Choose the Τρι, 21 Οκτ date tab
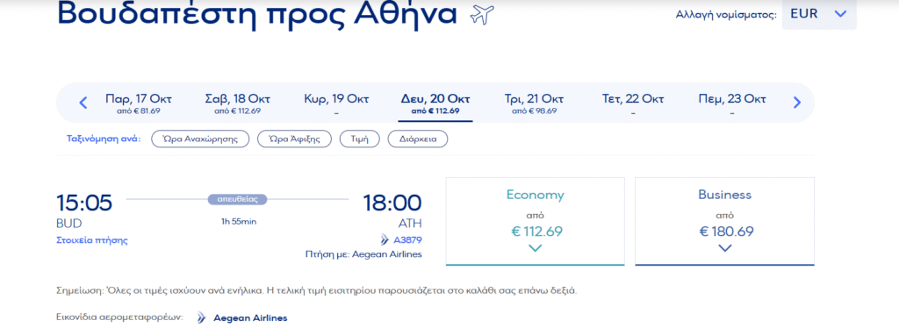Screen dimensions: 899x335 click(535, 103)
